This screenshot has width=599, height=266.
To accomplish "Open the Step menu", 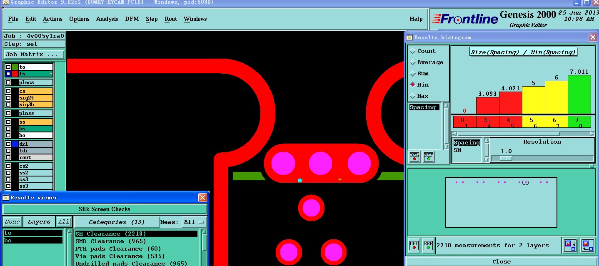I will click(152, 19).
